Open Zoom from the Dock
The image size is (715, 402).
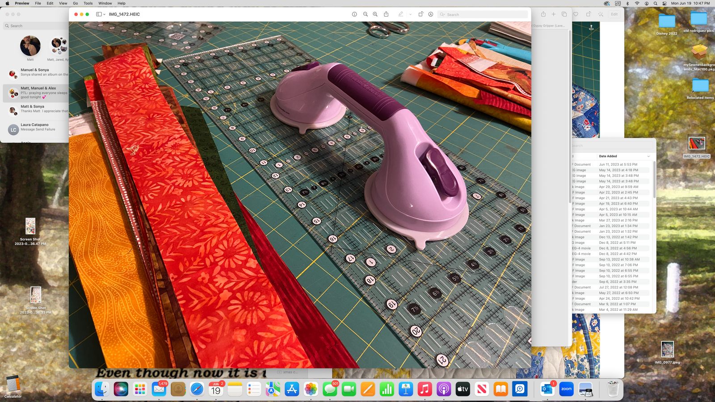(x=566, y=389)
